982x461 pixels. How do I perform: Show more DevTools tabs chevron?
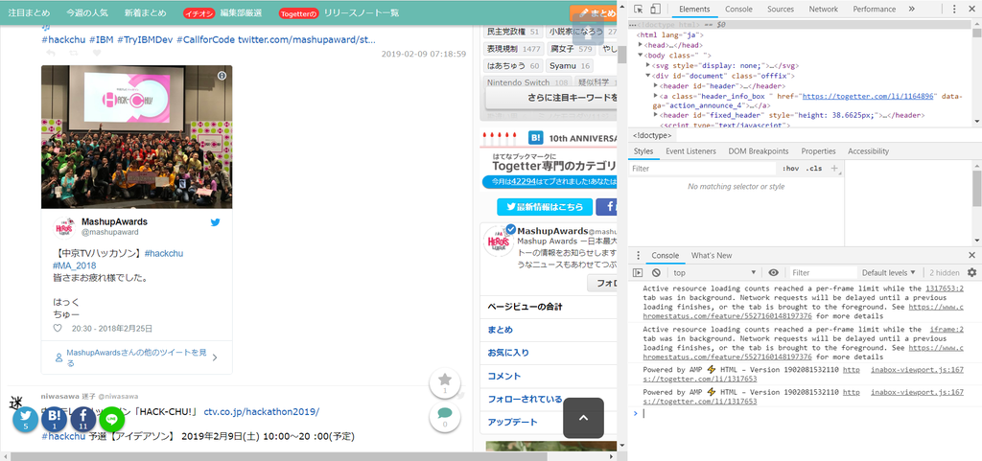coord(911,10)
